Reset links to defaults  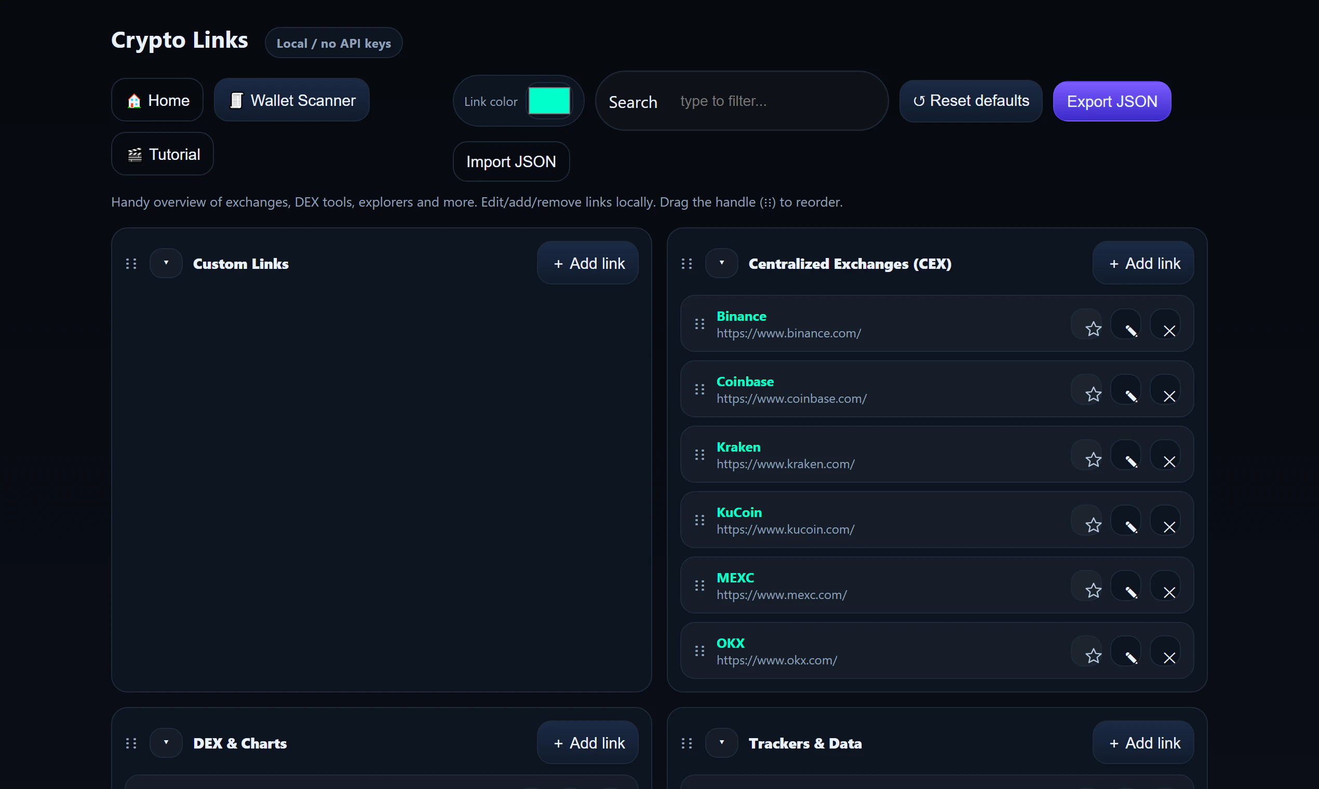point(971,101)
